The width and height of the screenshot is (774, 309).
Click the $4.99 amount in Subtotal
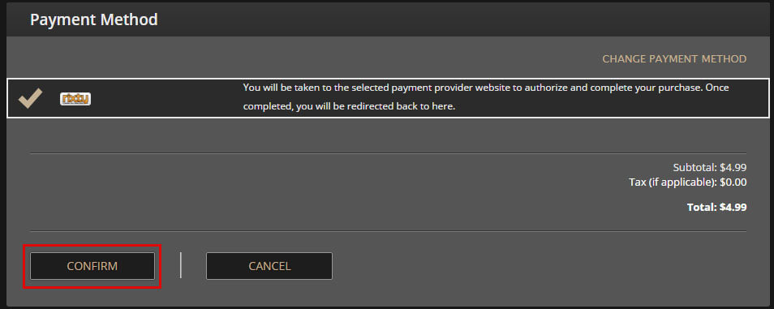(733, 167)
